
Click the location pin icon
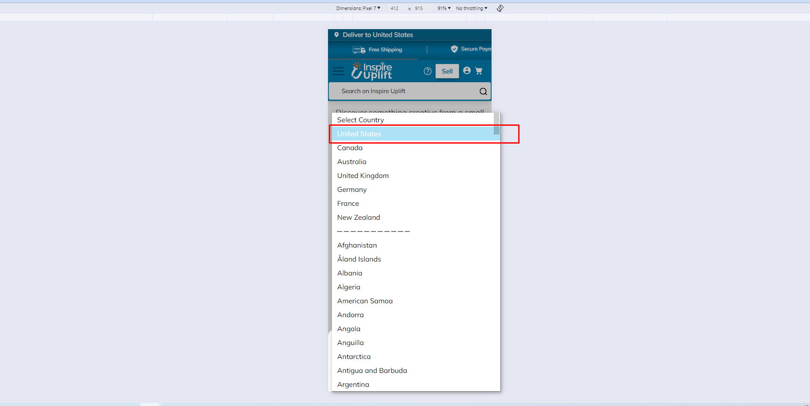336,35
